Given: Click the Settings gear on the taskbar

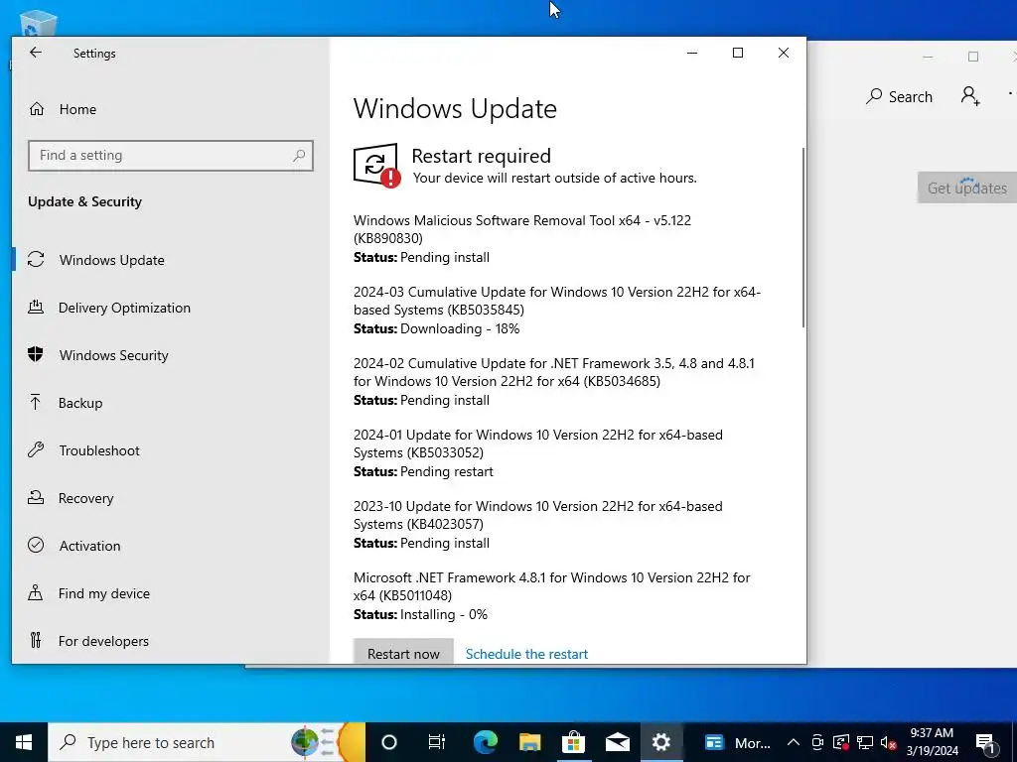Looking at the screenshot, I should (660, 742).
